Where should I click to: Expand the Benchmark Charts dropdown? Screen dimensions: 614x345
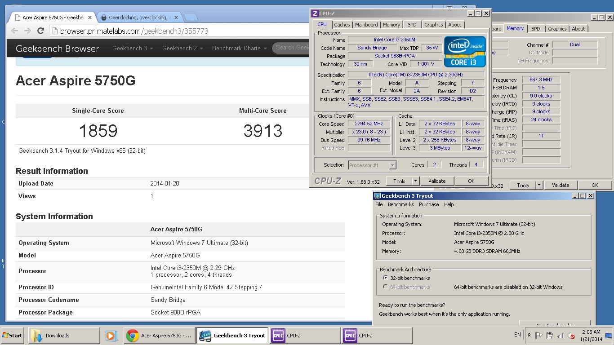tap(239, 48)
